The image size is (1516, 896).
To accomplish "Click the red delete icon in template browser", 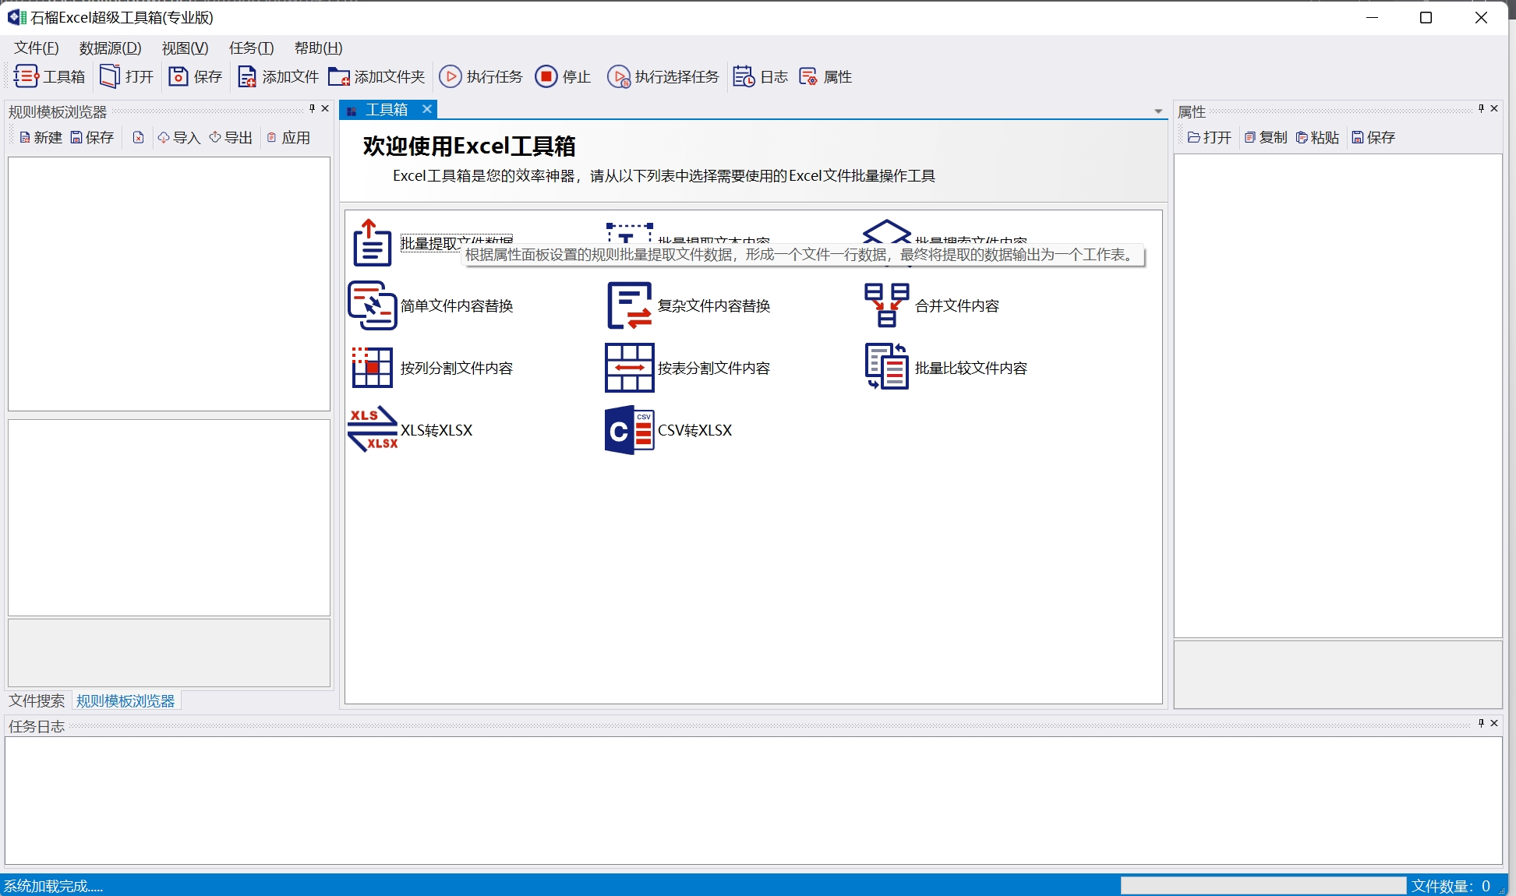I will point(138,138).
